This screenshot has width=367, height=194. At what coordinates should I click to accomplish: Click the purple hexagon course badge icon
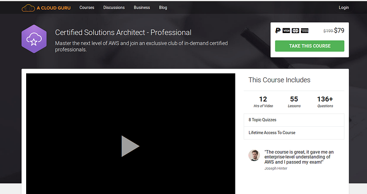point(34,39)
